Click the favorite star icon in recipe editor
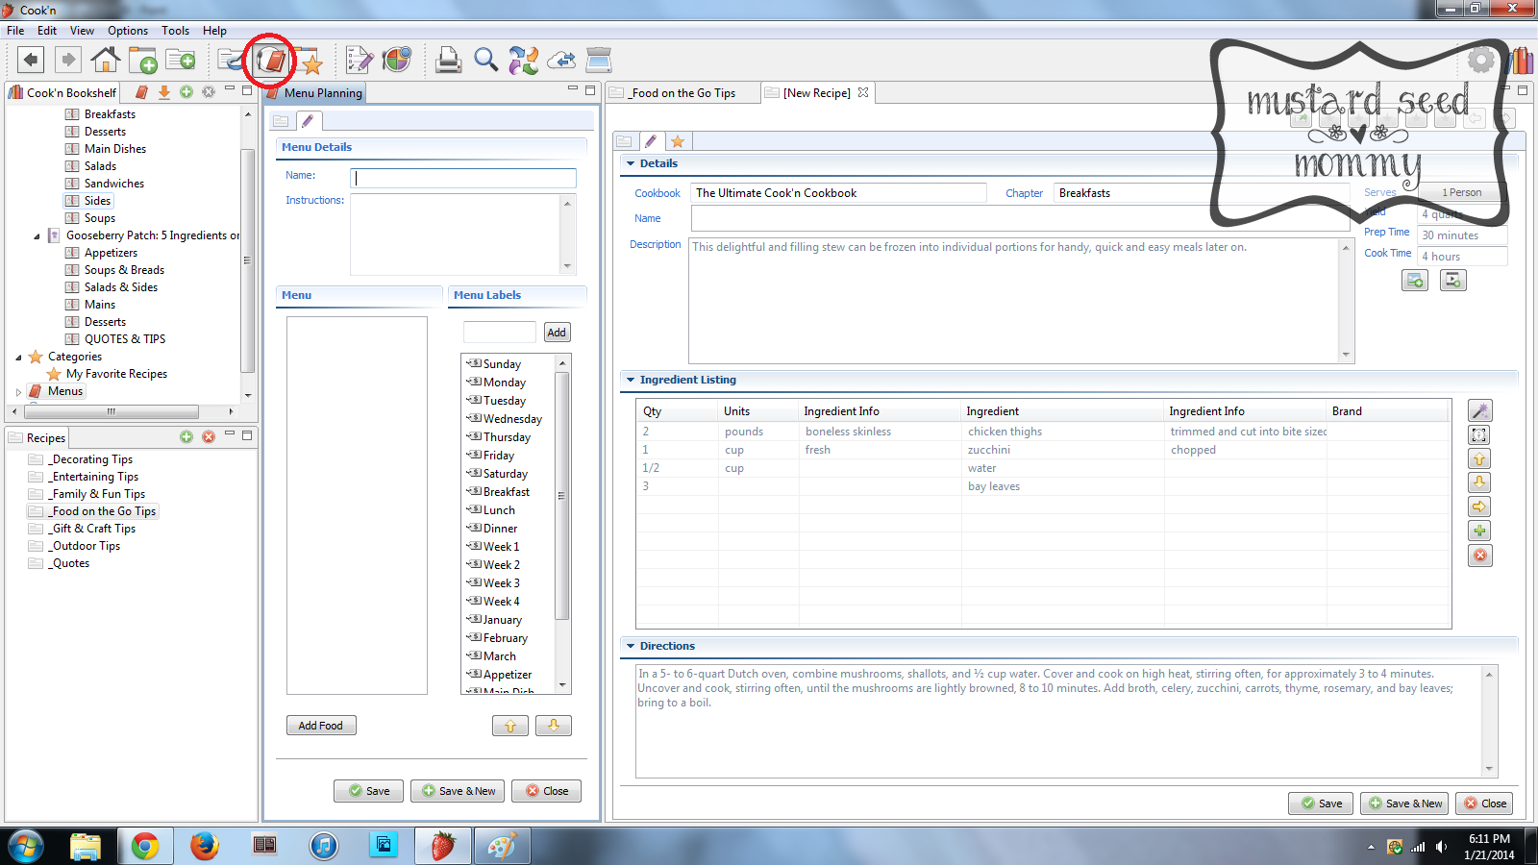 coord(678,141)
